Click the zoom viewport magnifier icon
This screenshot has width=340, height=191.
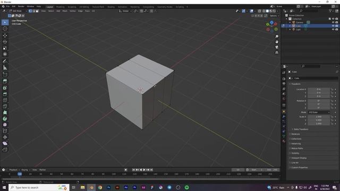click(277, 37)
